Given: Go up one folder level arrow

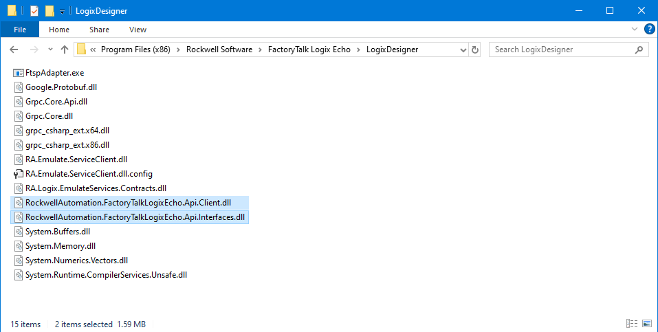Looking at the screenshot, I should pos(64,49).
